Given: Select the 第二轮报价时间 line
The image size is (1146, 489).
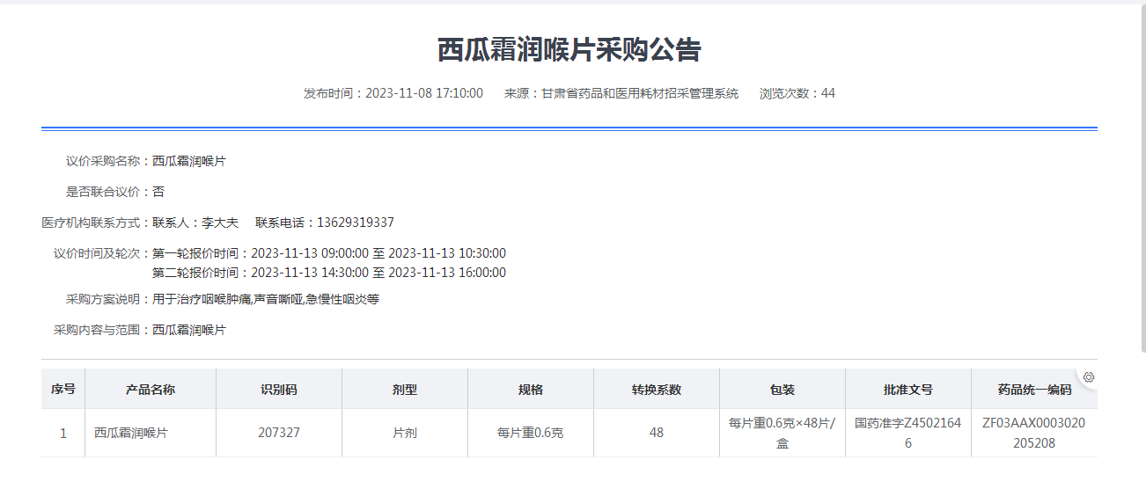Looking at the screenshot, I should [x=329, y=273].
